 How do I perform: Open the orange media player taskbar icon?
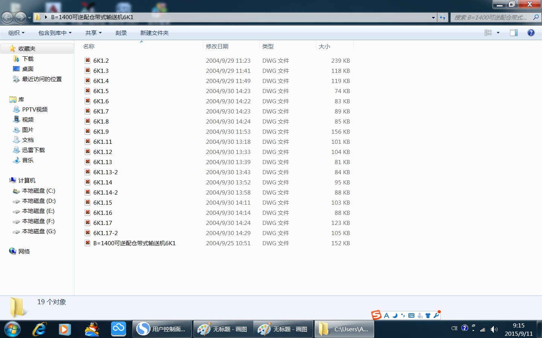point(65,329)
